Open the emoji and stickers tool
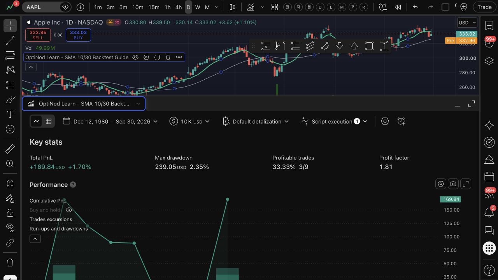 [10, 129]
